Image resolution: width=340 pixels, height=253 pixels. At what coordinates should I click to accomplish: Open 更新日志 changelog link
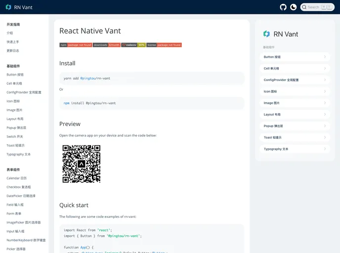(x=13, y=51)
